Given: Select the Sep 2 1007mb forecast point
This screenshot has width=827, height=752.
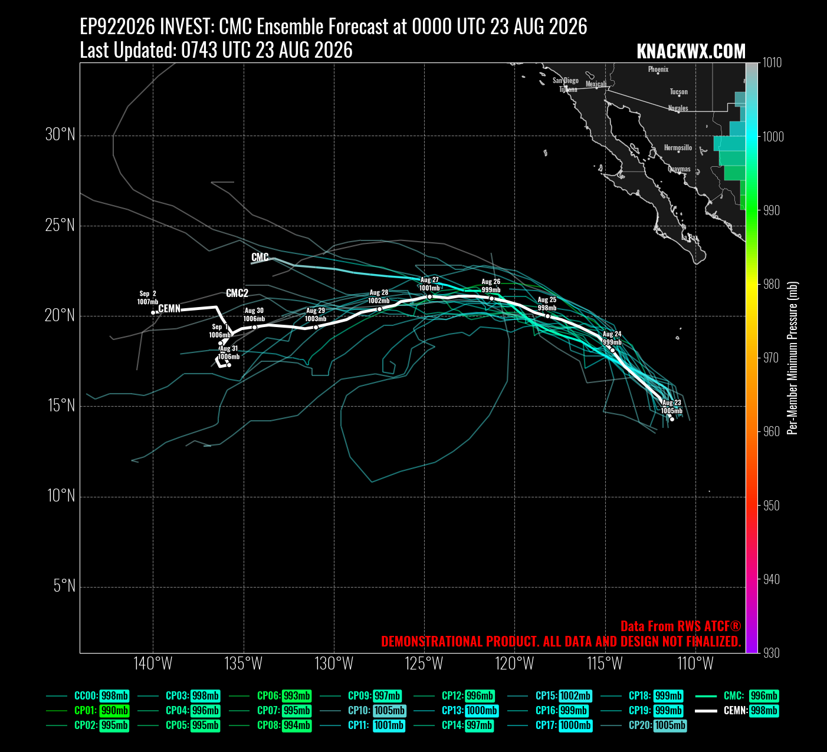Looking at the screenshot, I should tap(153, 313).
